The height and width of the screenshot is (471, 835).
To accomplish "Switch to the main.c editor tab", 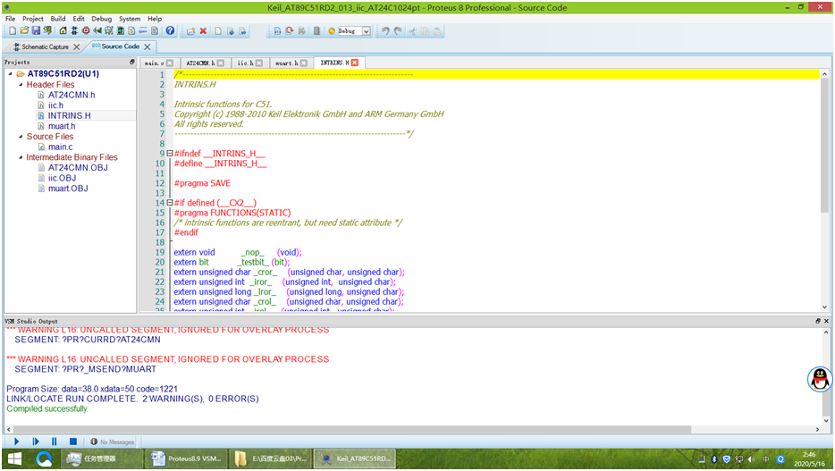I will [154, 63].
